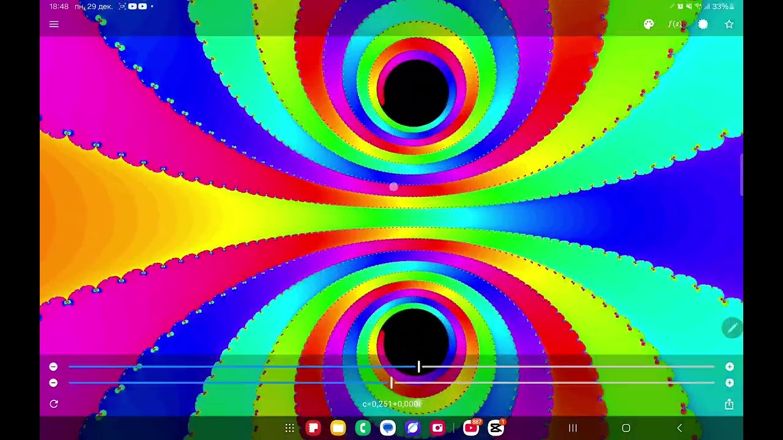Tap the back navigation arrow
This screenshot has width=783, height=440.
[679, 428]
